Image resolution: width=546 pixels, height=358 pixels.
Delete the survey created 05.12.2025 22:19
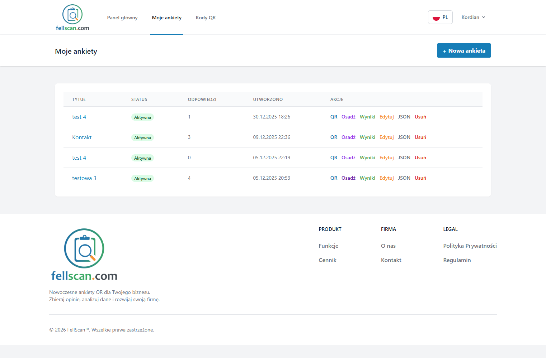(420, 158)
